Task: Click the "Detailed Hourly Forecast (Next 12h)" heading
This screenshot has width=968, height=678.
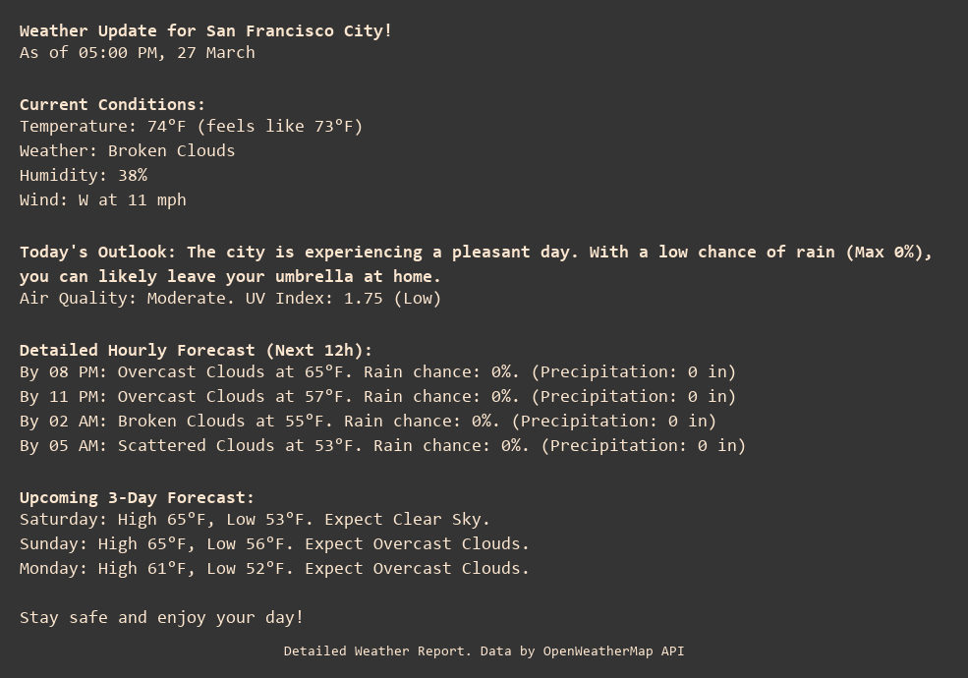Action: 196,350
